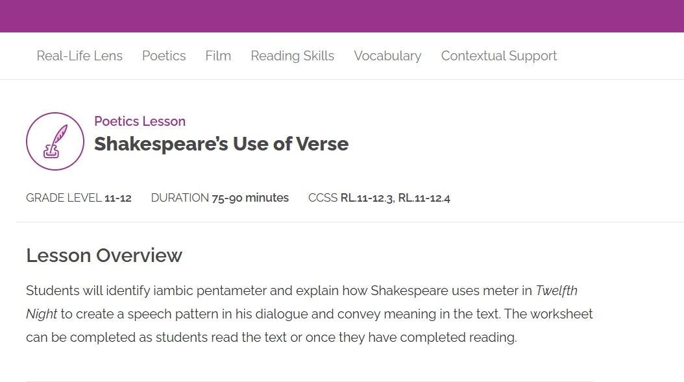The width and height of the screenshot is (684, 382).
Task: Navigate to Contextual Support
Action: pyautogui.click(x=498, y=56)
